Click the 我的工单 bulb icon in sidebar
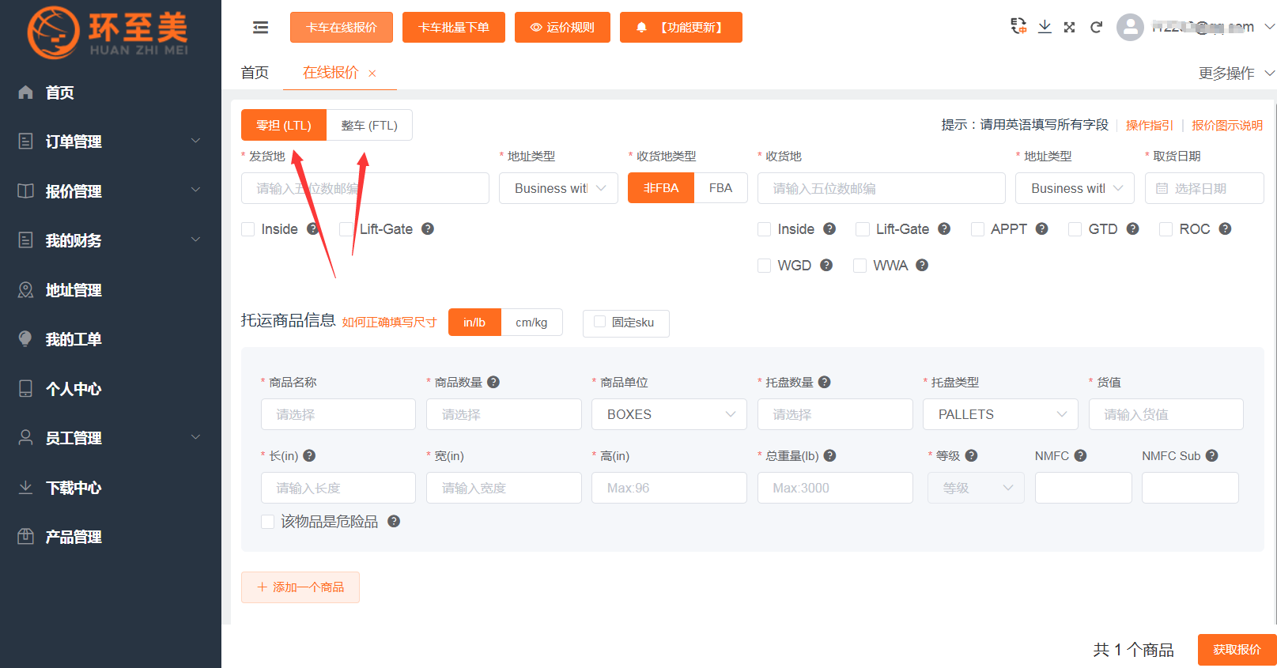This screenshot has width=1277, height=668. [25, 339]
